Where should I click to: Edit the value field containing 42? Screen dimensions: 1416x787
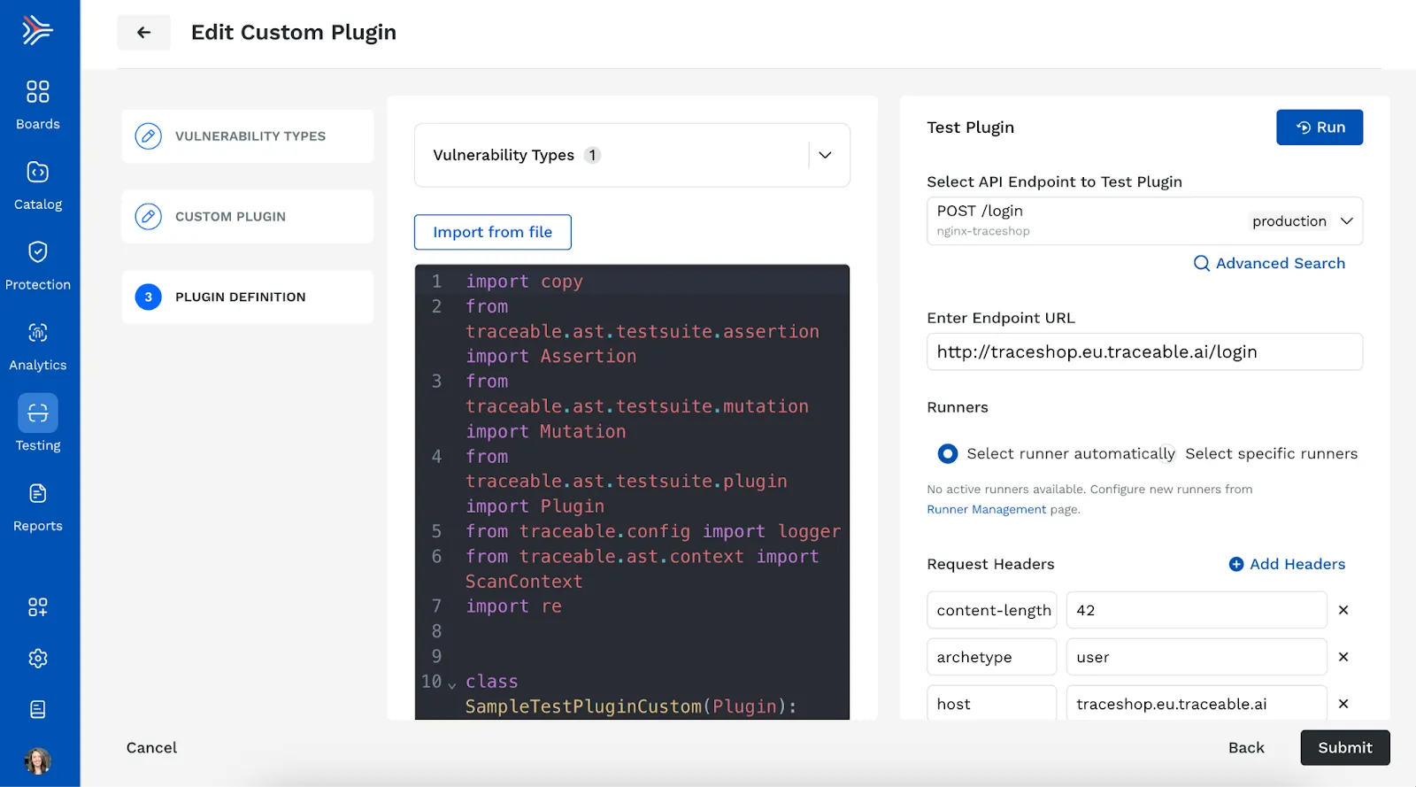(1197, 610)
